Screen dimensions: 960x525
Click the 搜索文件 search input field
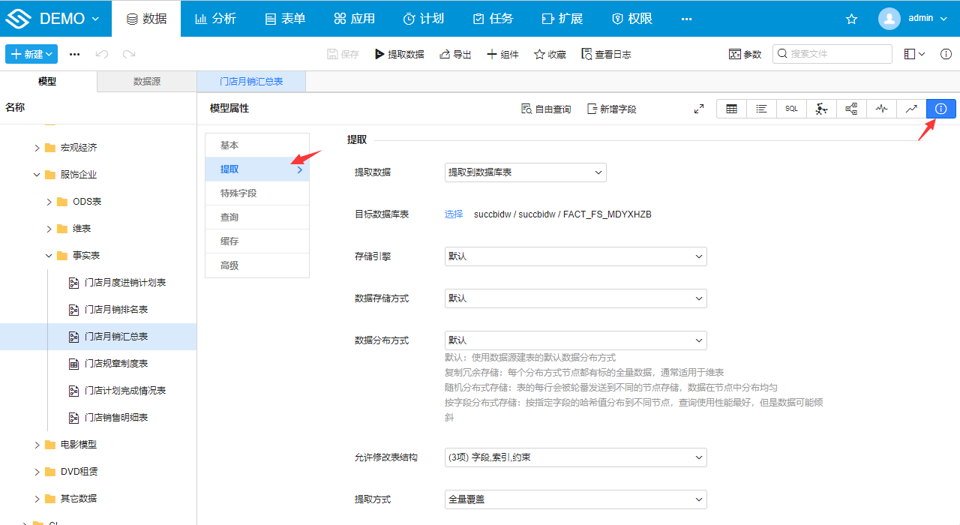[x=832, y=54]
